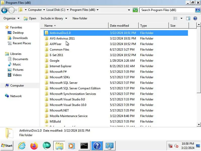The image size is (201, 151).
Task: Click the scrollbar down arrow
Action: click(199, 124)
